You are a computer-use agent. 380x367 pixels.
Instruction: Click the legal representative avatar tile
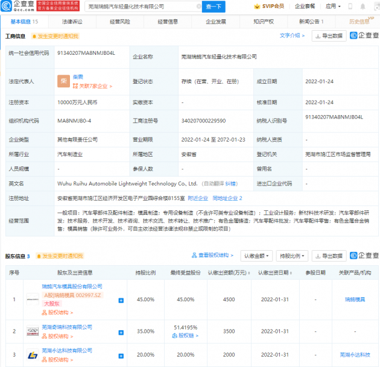click(x=63, y=81)
